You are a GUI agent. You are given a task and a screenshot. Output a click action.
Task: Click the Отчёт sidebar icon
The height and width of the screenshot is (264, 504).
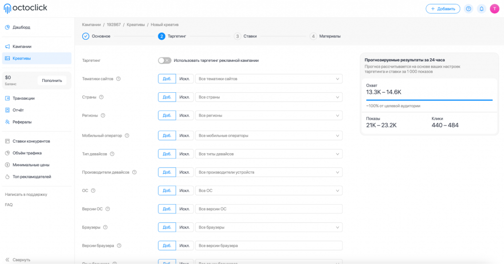[7, 110]
